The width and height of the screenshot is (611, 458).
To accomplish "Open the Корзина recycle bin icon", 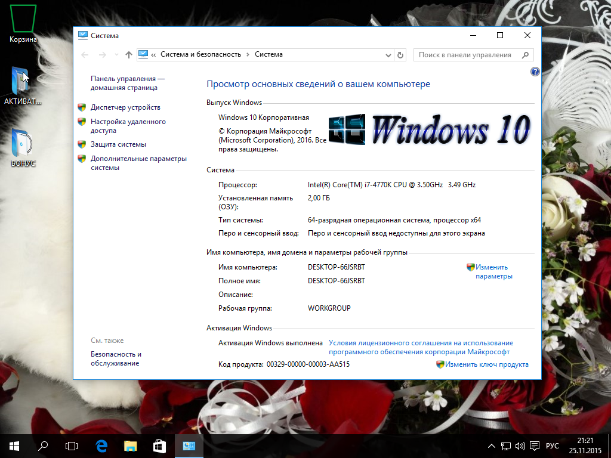I will [23, 24].
